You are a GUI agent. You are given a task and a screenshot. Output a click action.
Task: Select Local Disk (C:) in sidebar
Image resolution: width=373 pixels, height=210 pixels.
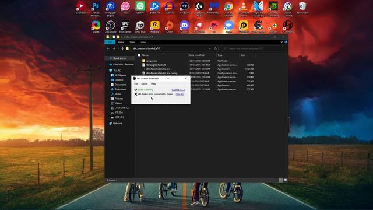coord(120,108)
